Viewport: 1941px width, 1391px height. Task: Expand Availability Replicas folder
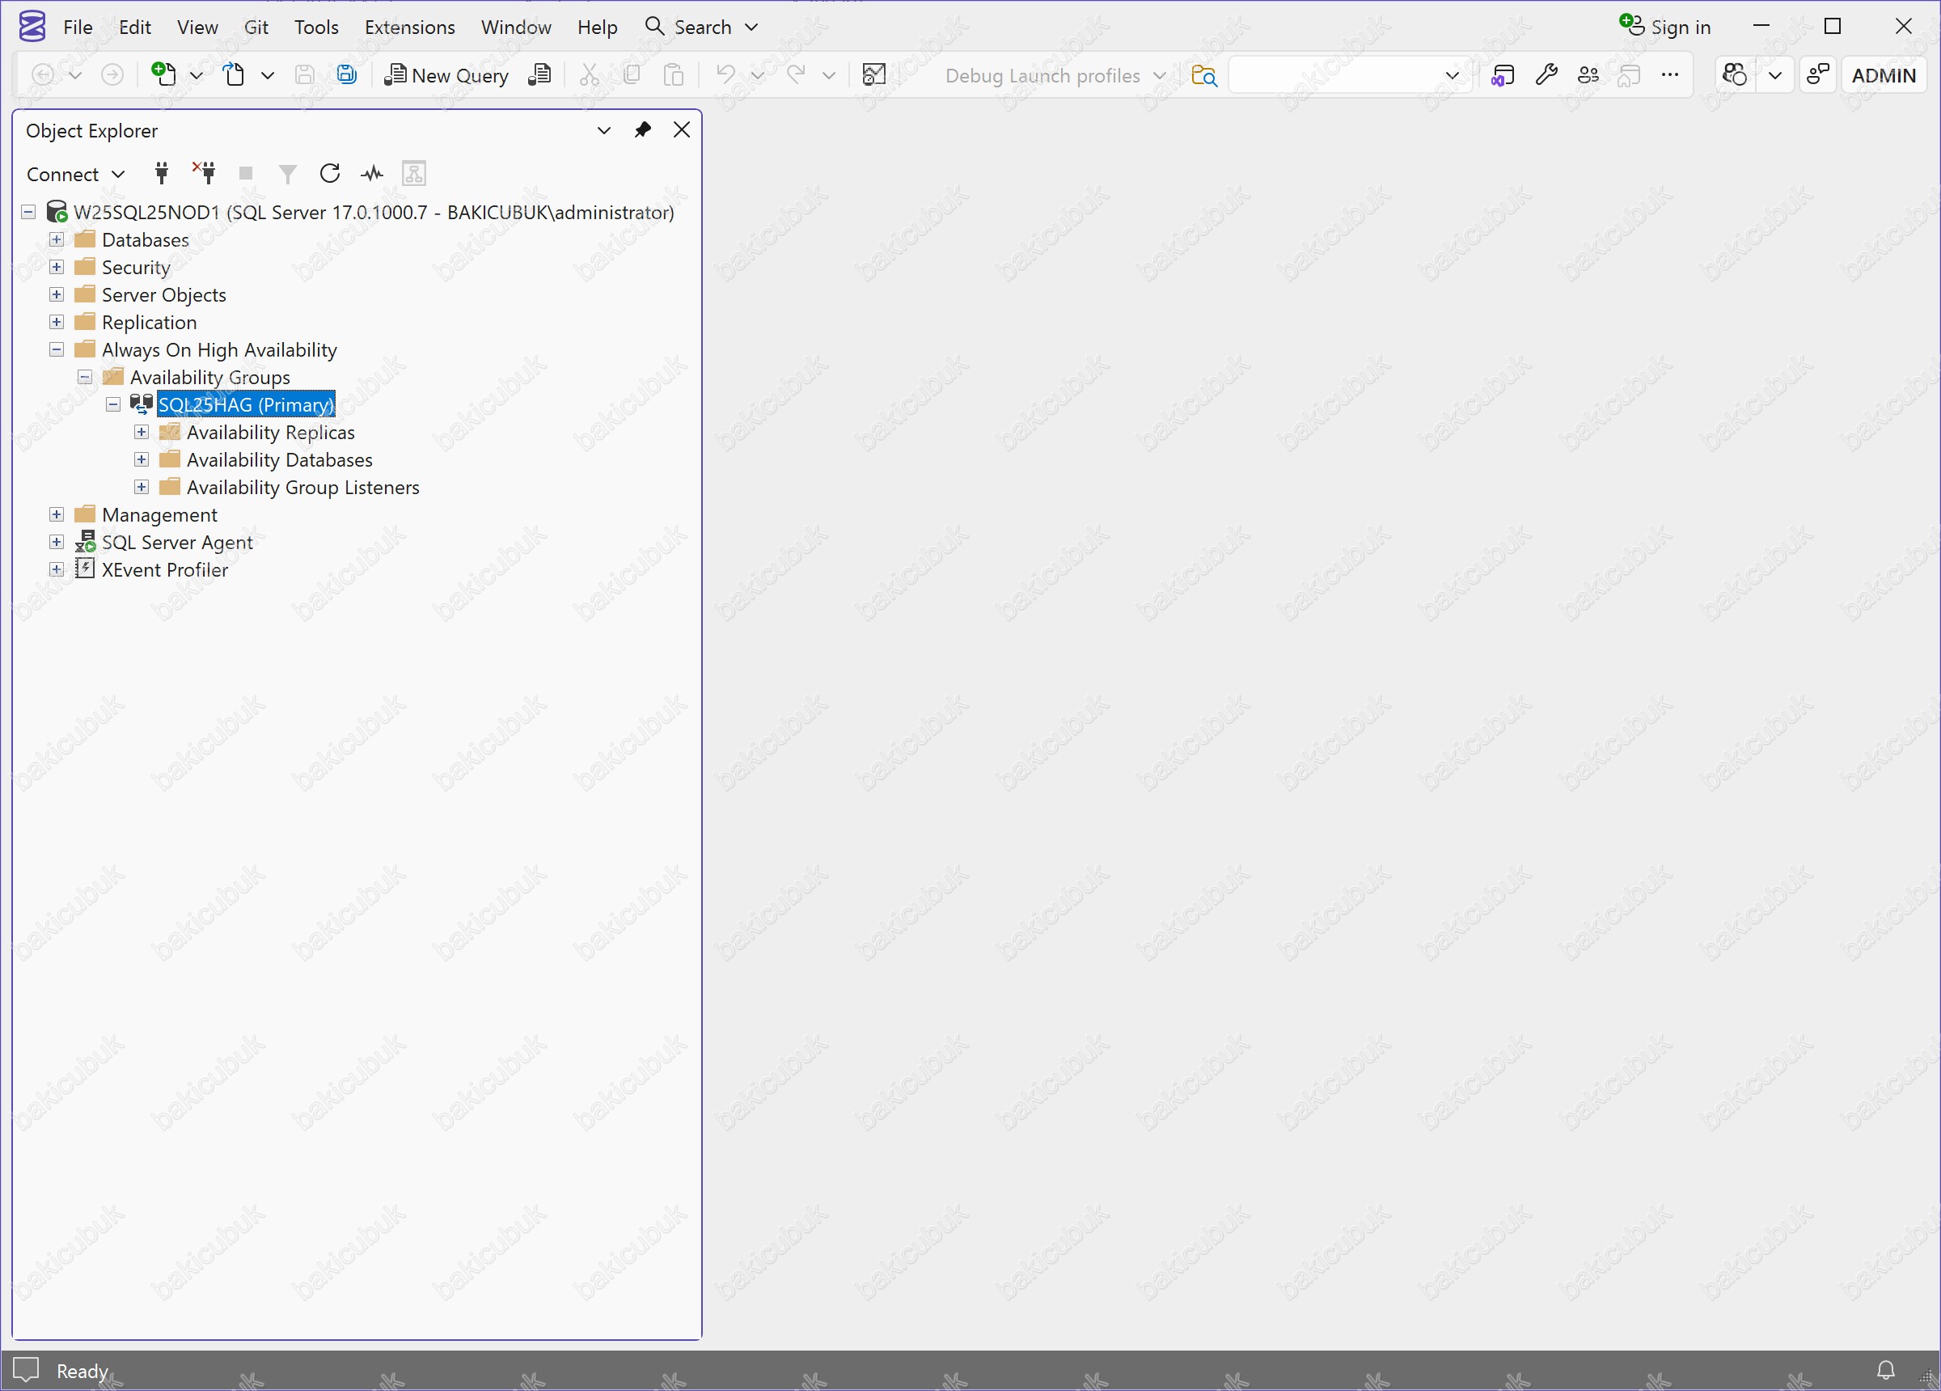(142, 433)
